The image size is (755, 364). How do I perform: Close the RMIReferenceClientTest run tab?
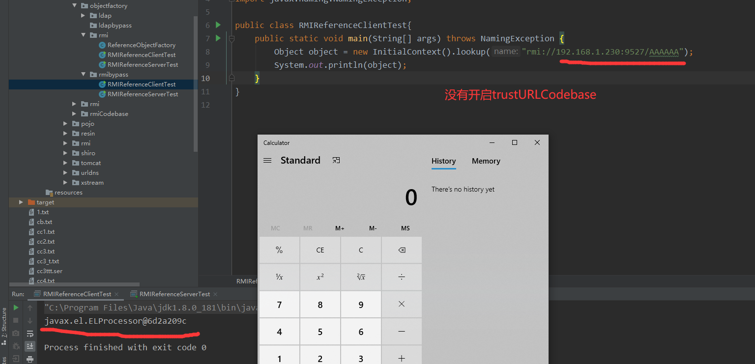pos(117,294)
